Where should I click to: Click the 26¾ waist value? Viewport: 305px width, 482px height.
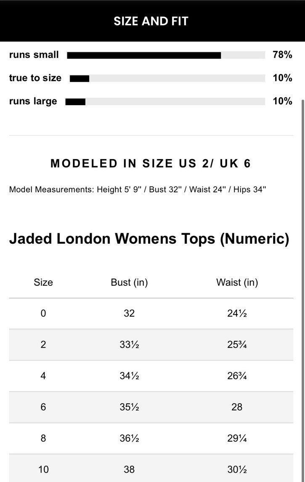coord(237,375)
